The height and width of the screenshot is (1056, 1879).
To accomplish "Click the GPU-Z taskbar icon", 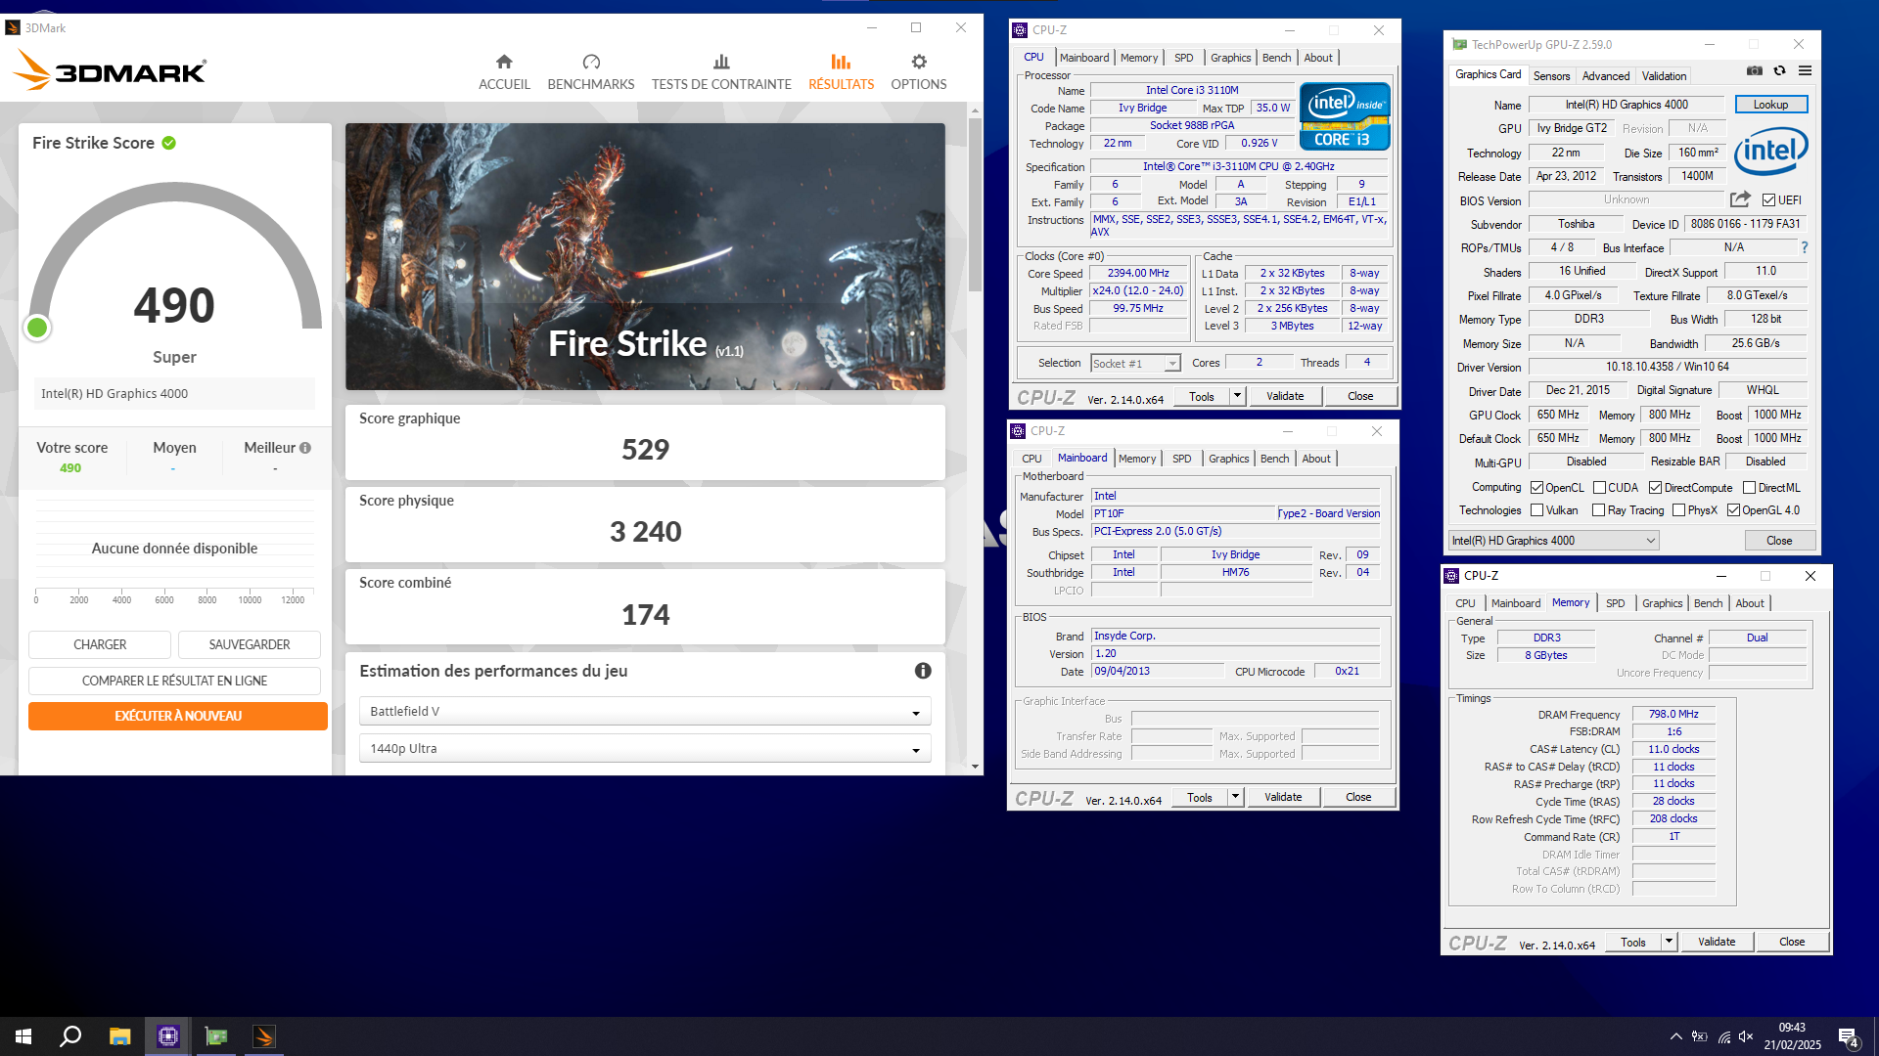I will (216, 1036).
